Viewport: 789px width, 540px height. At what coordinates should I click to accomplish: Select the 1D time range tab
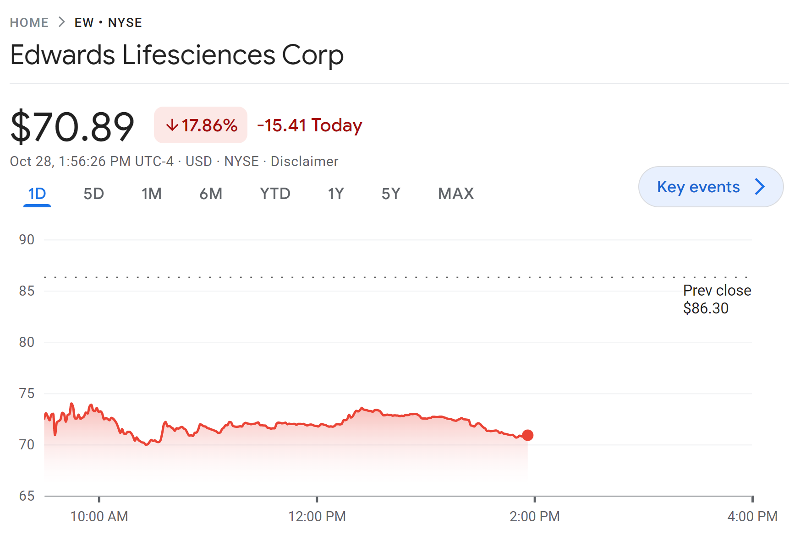click(37, 194)
